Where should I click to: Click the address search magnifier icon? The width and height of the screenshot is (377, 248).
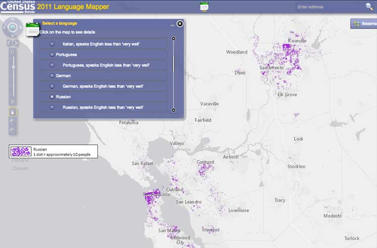point(369,7)
